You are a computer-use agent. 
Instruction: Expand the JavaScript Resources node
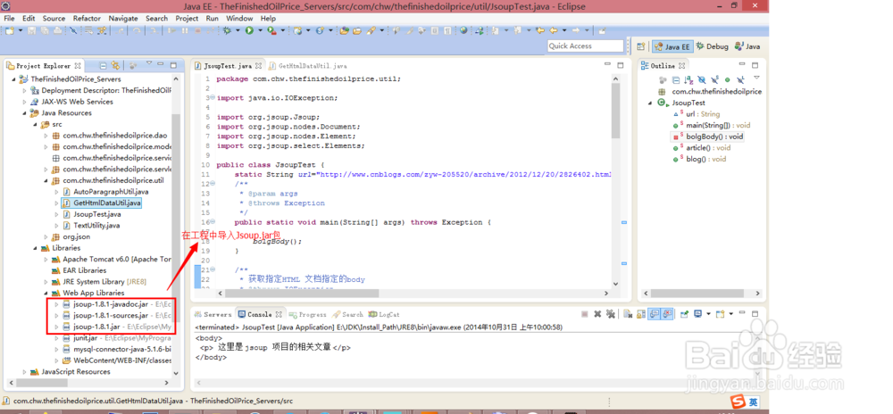24,372
